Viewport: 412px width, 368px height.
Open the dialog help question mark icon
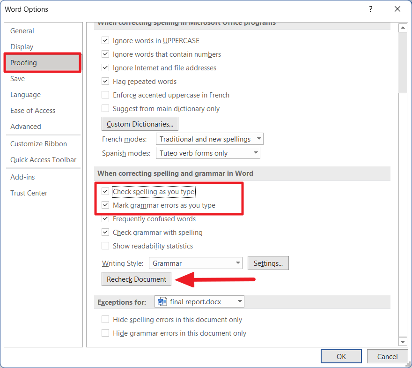coord(370,9)
